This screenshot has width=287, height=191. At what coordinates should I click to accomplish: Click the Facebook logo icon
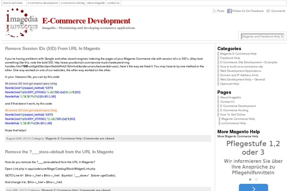tap(229, 11)
